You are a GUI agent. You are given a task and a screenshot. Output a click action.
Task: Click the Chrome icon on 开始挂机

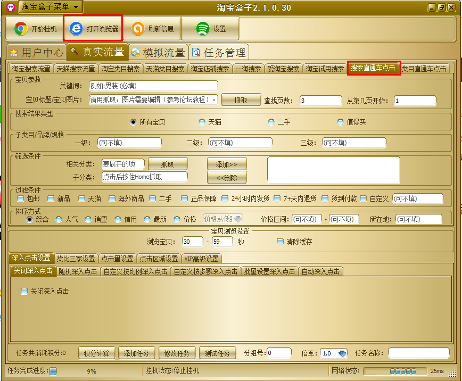coord(21,29)
